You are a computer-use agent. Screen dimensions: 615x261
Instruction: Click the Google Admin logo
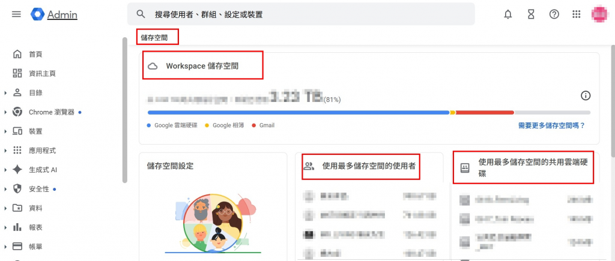(37, 14)
